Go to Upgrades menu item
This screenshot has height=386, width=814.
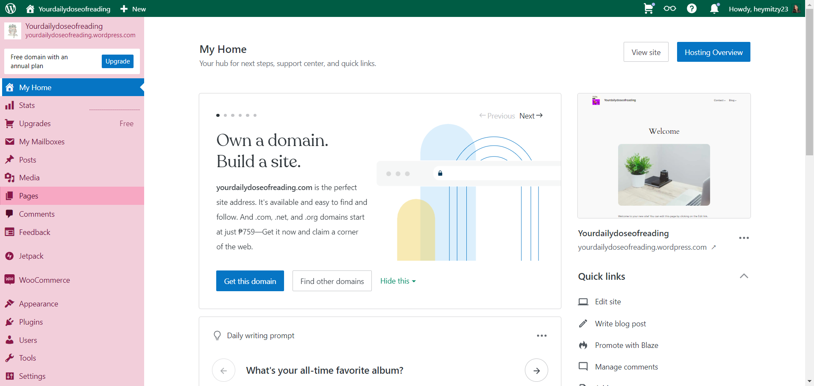coord(73,124)
